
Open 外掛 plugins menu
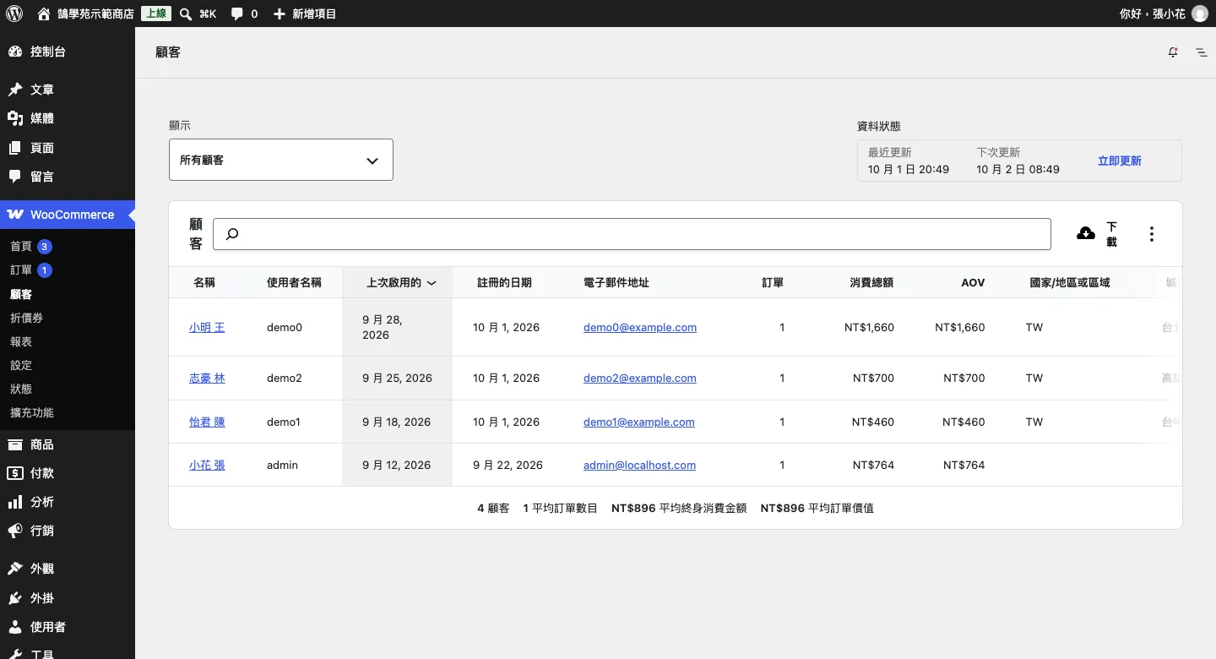[x=68, y=598]
